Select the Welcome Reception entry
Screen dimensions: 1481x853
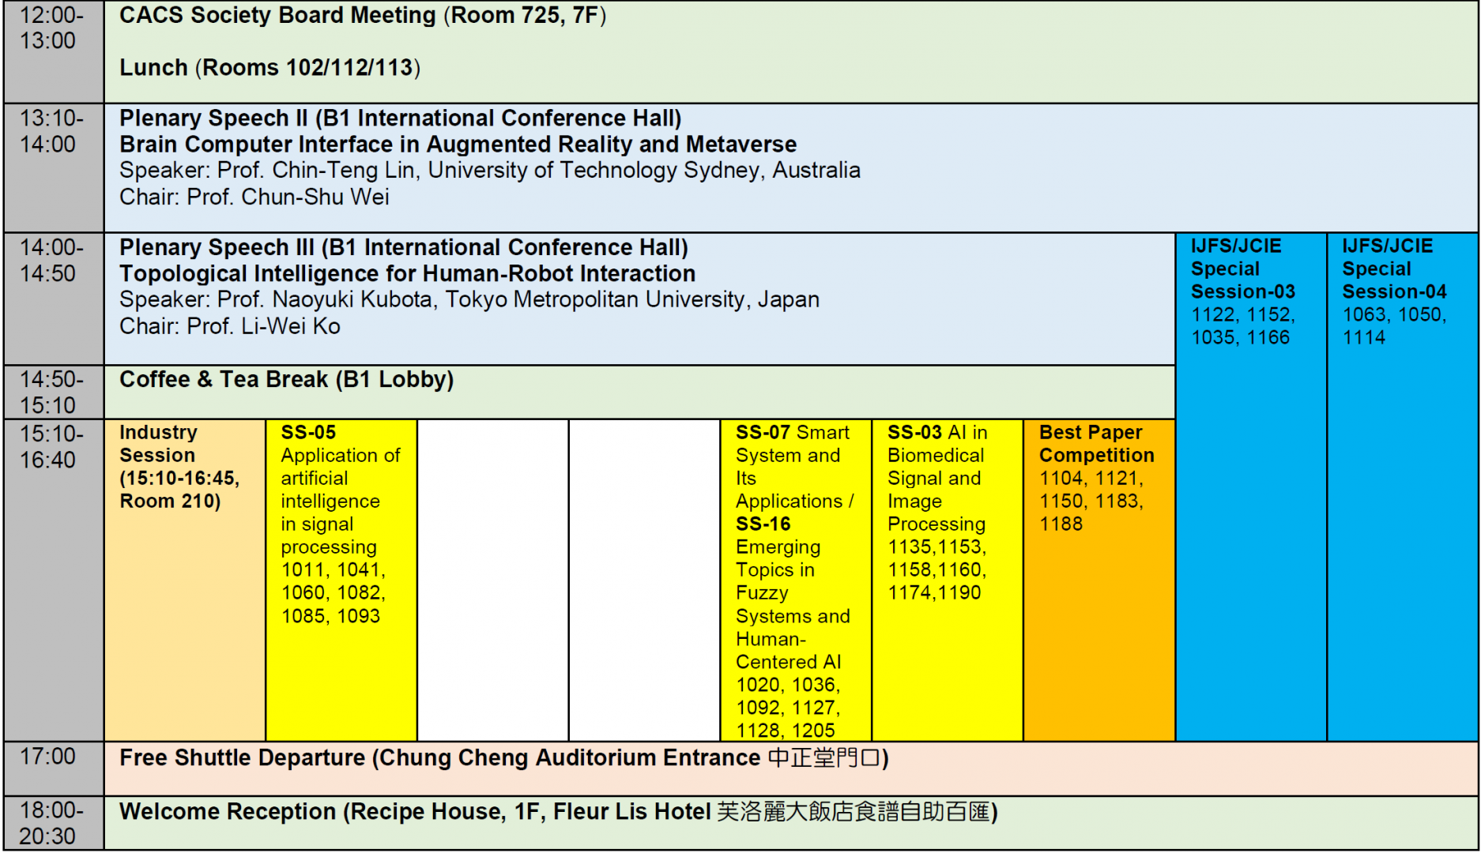pos(557,812)
